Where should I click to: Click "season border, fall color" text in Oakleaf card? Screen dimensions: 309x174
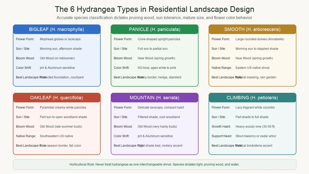pos(63,146)
